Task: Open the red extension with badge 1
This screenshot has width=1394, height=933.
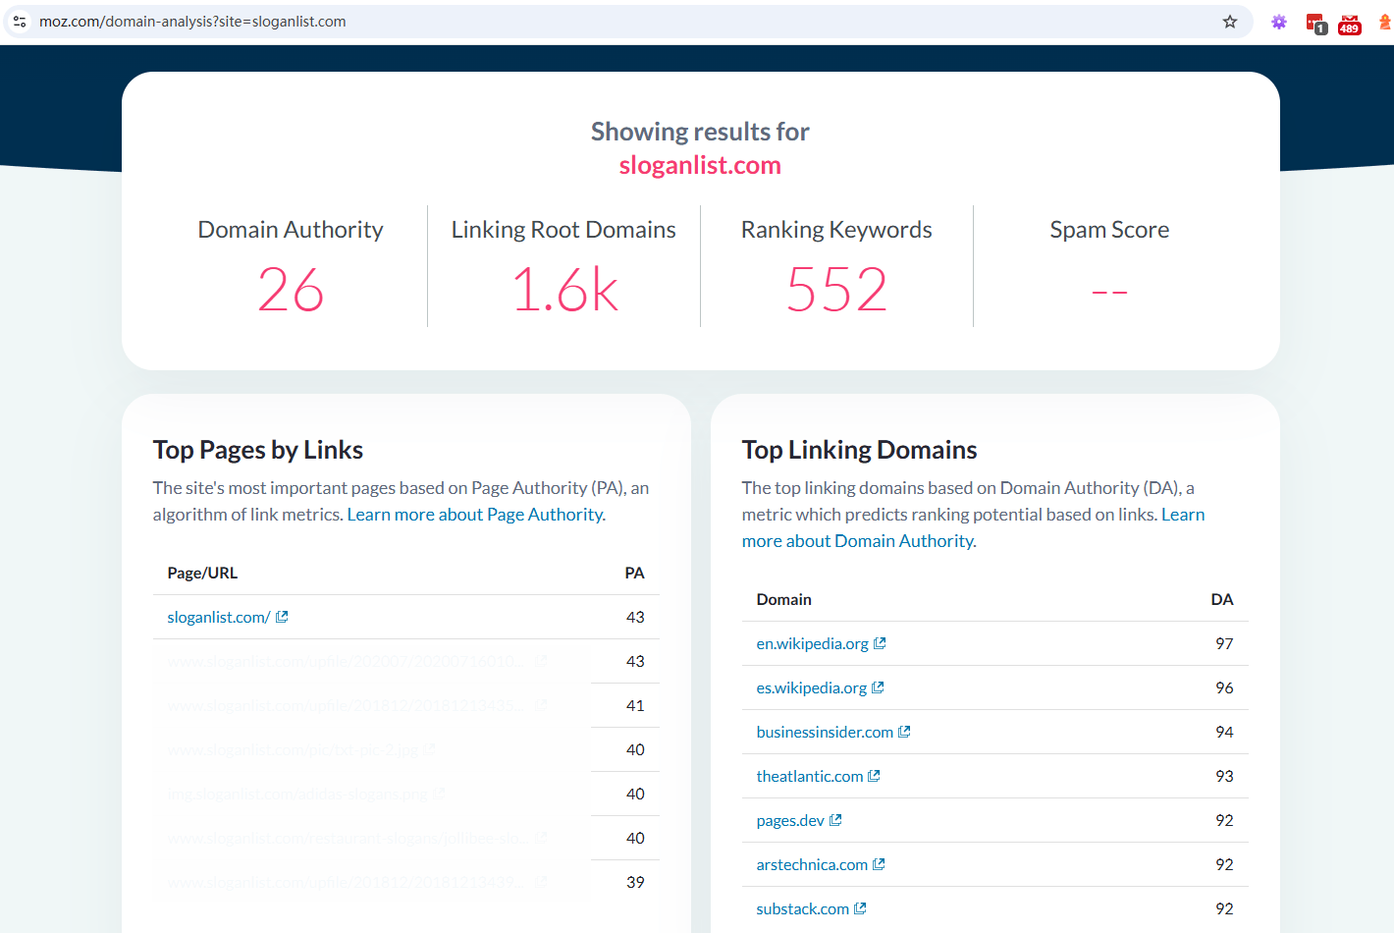Action: coord(1315,23)
